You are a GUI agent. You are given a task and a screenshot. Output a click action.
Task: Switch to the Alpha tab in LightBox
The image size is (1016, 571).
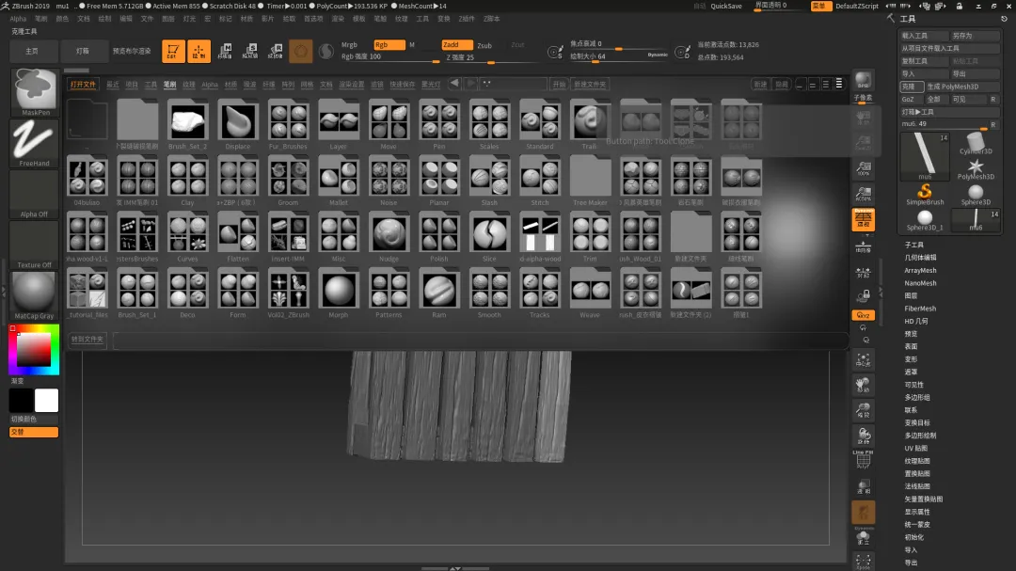[x=210, y=85]
